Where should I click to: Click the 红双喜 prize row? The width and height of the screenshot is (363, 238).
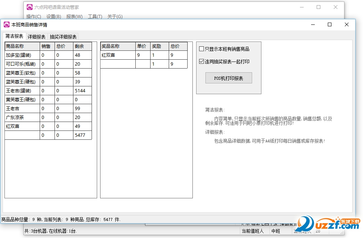tap(144, 55)
